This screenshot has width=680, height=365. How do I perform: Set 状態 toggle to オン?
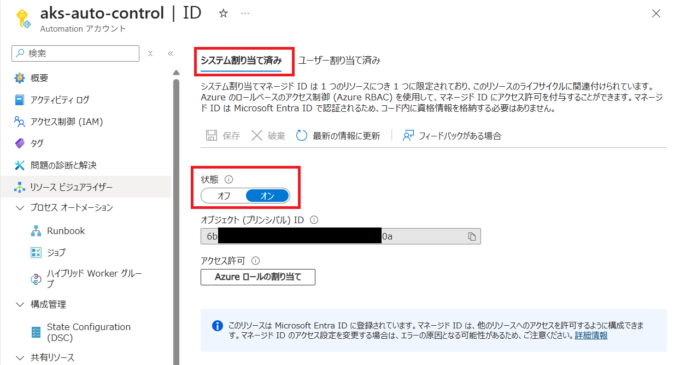click(267, 196)
